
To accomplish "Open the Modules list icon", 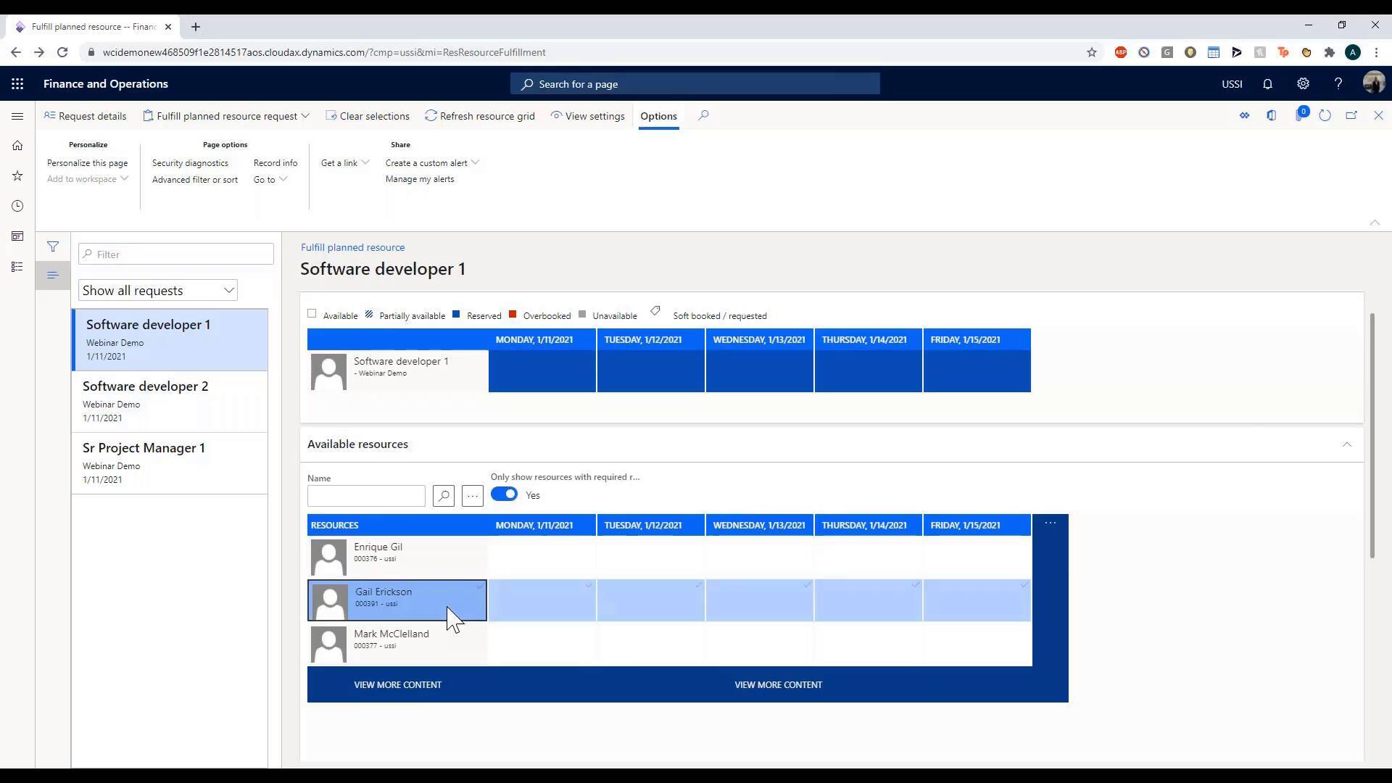I will [17, 266].
